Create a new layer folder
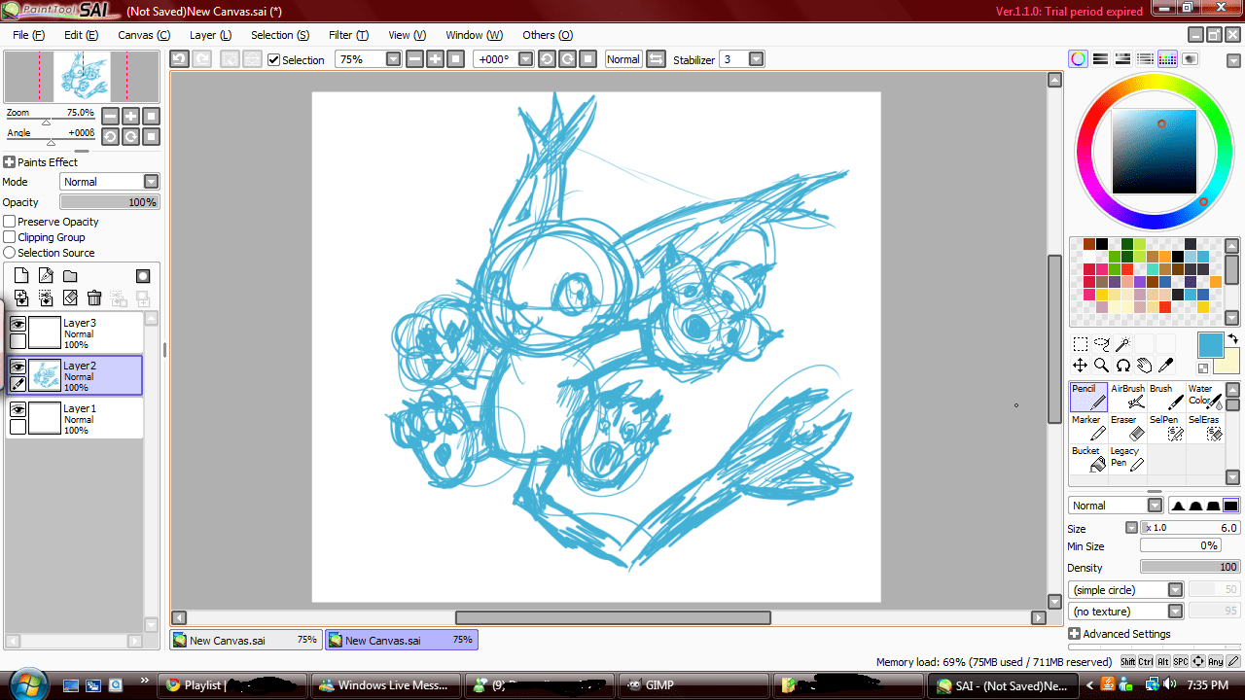The width and height of the screenshot is (1245, 700). (x=70, y=276)
